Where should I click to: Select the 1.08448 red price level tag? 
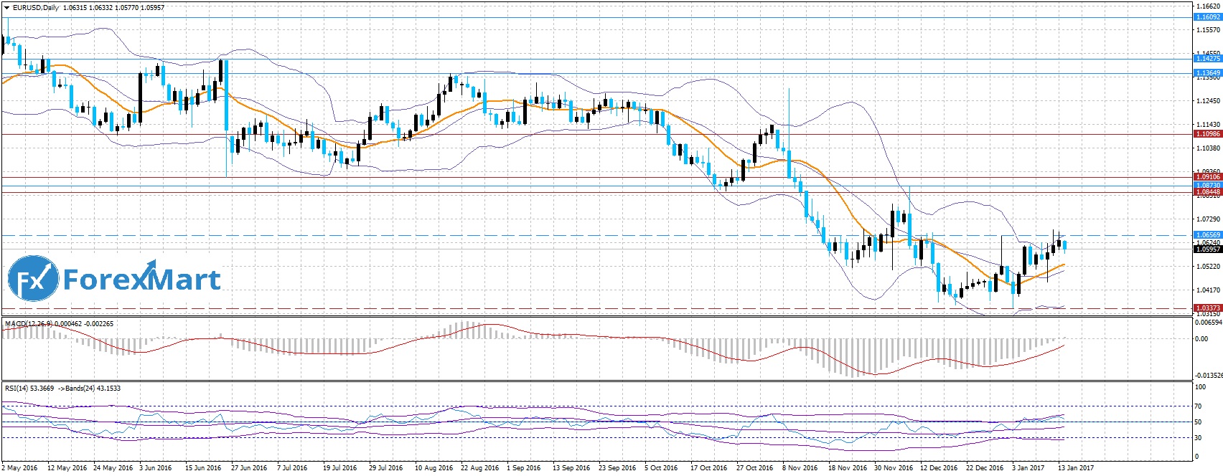[1207, 192]
